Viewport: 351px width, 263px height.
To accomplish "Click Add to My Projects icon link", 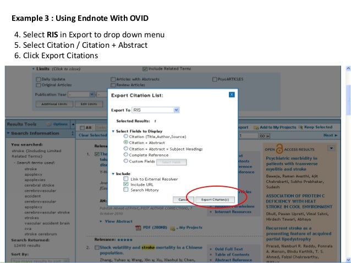I will 275,127.
